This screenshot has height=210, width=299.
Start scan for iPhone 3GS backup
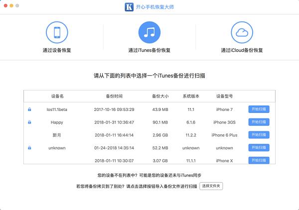click(259, 122)
